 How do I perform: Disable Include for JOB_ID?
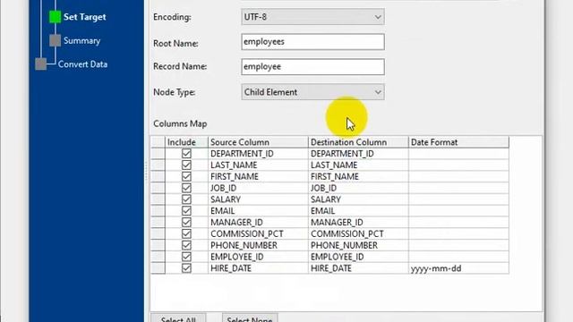pyautogui.click(x=186, y=188)
